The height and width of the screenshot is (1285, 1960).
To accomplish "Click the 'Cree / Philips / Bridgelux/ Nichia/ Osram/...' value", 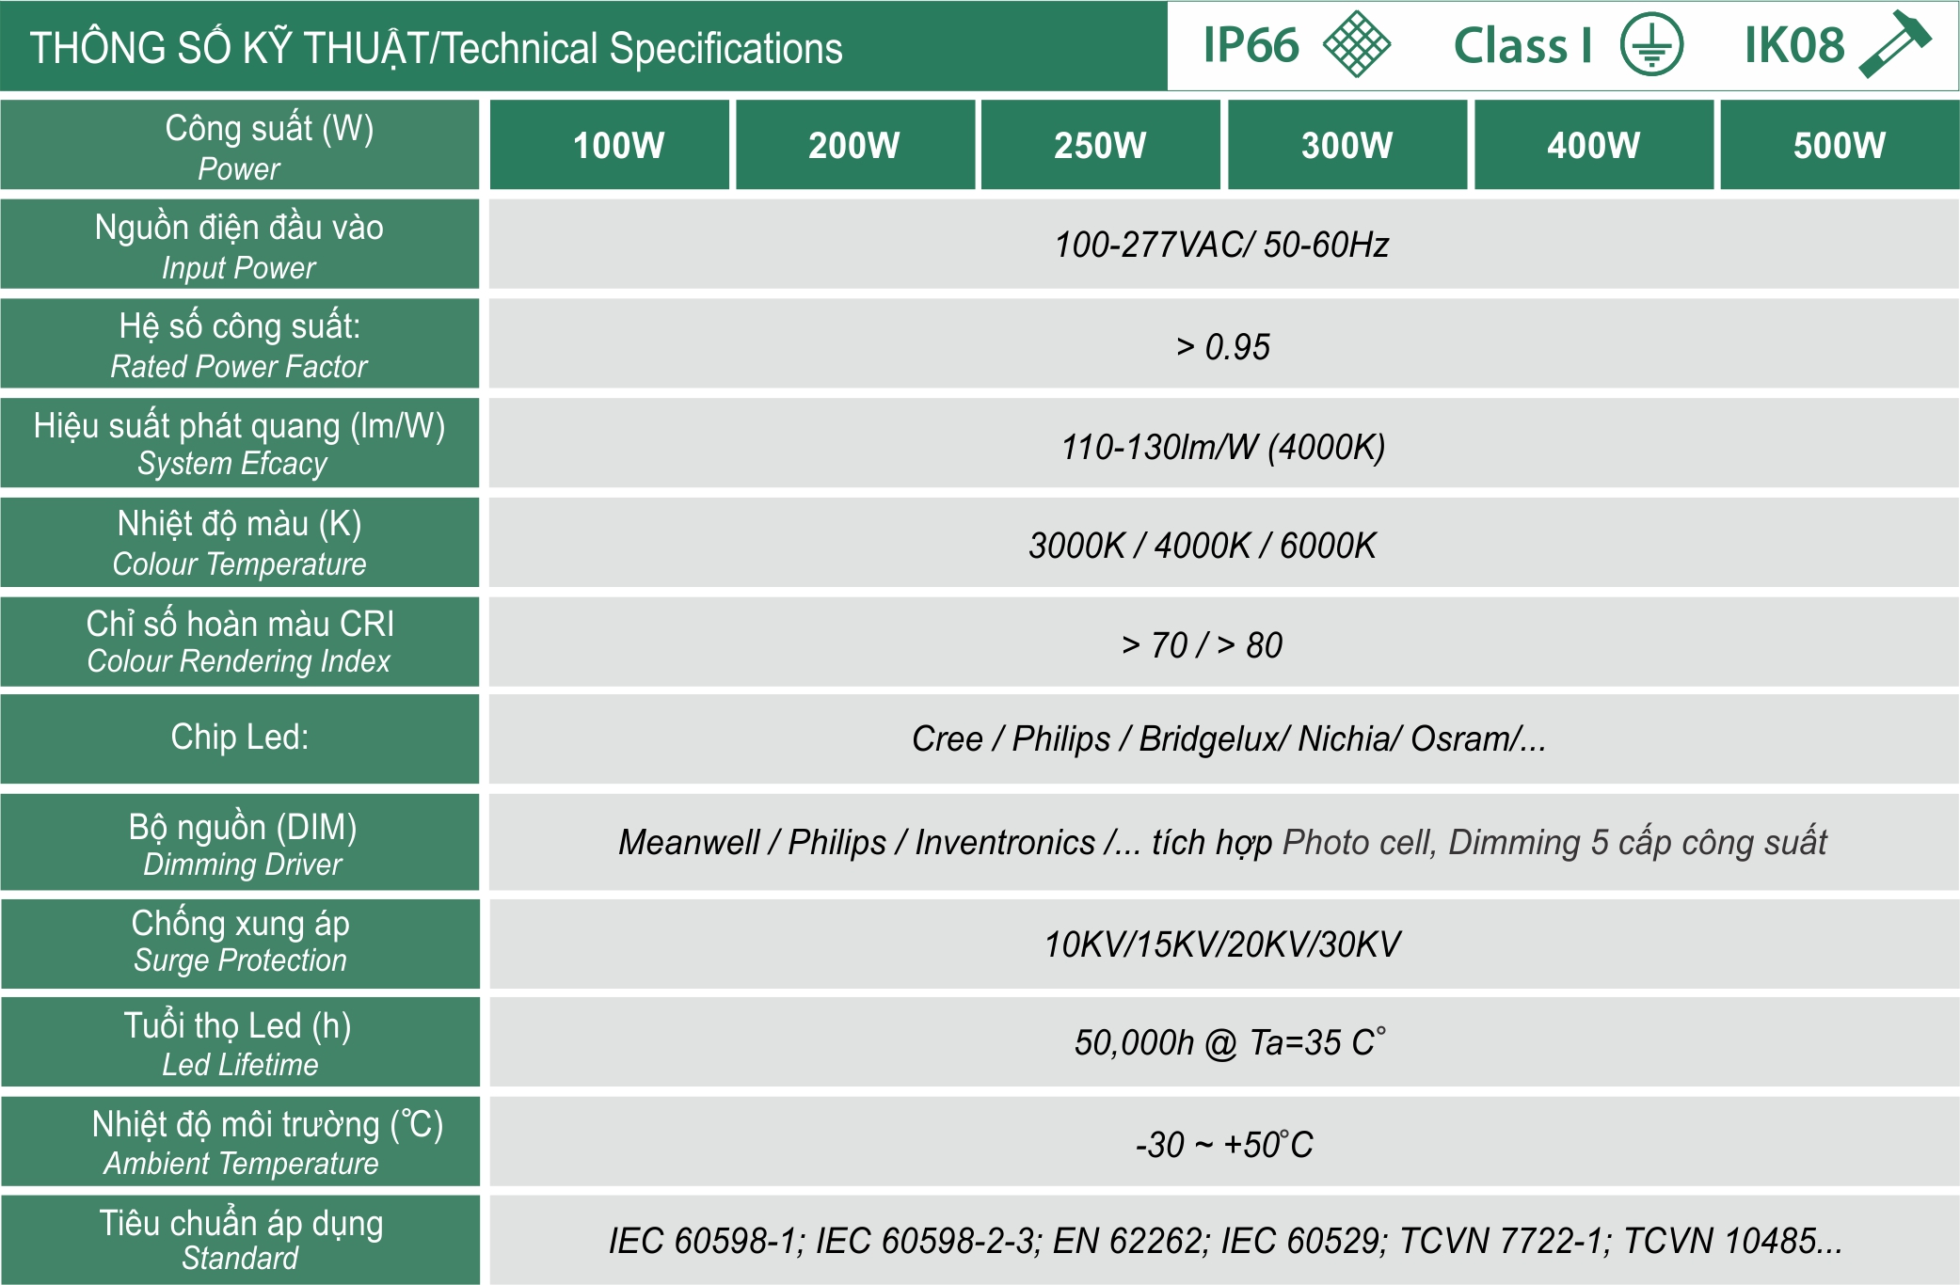I will pyautogui.click(x=1229, y=738).
